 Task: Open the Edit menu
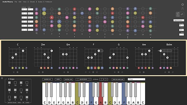pos(20,2)
